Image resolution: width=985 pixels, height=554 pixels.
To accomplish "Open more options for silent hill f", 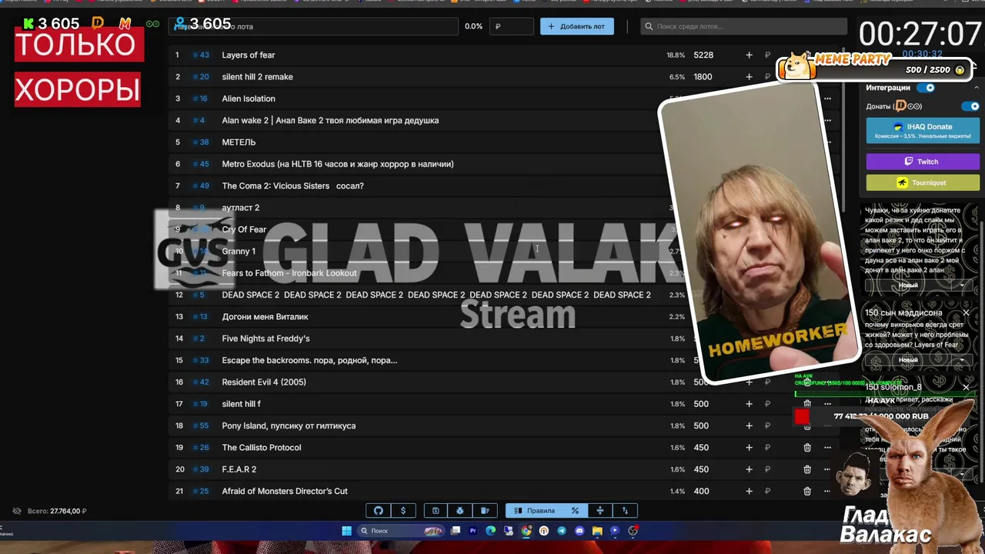I will tap(827, 404).
